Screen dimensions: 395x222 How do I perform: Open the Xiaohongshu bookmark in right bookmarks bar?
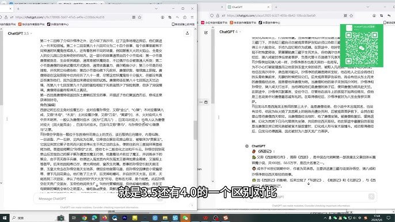(214, 22)
